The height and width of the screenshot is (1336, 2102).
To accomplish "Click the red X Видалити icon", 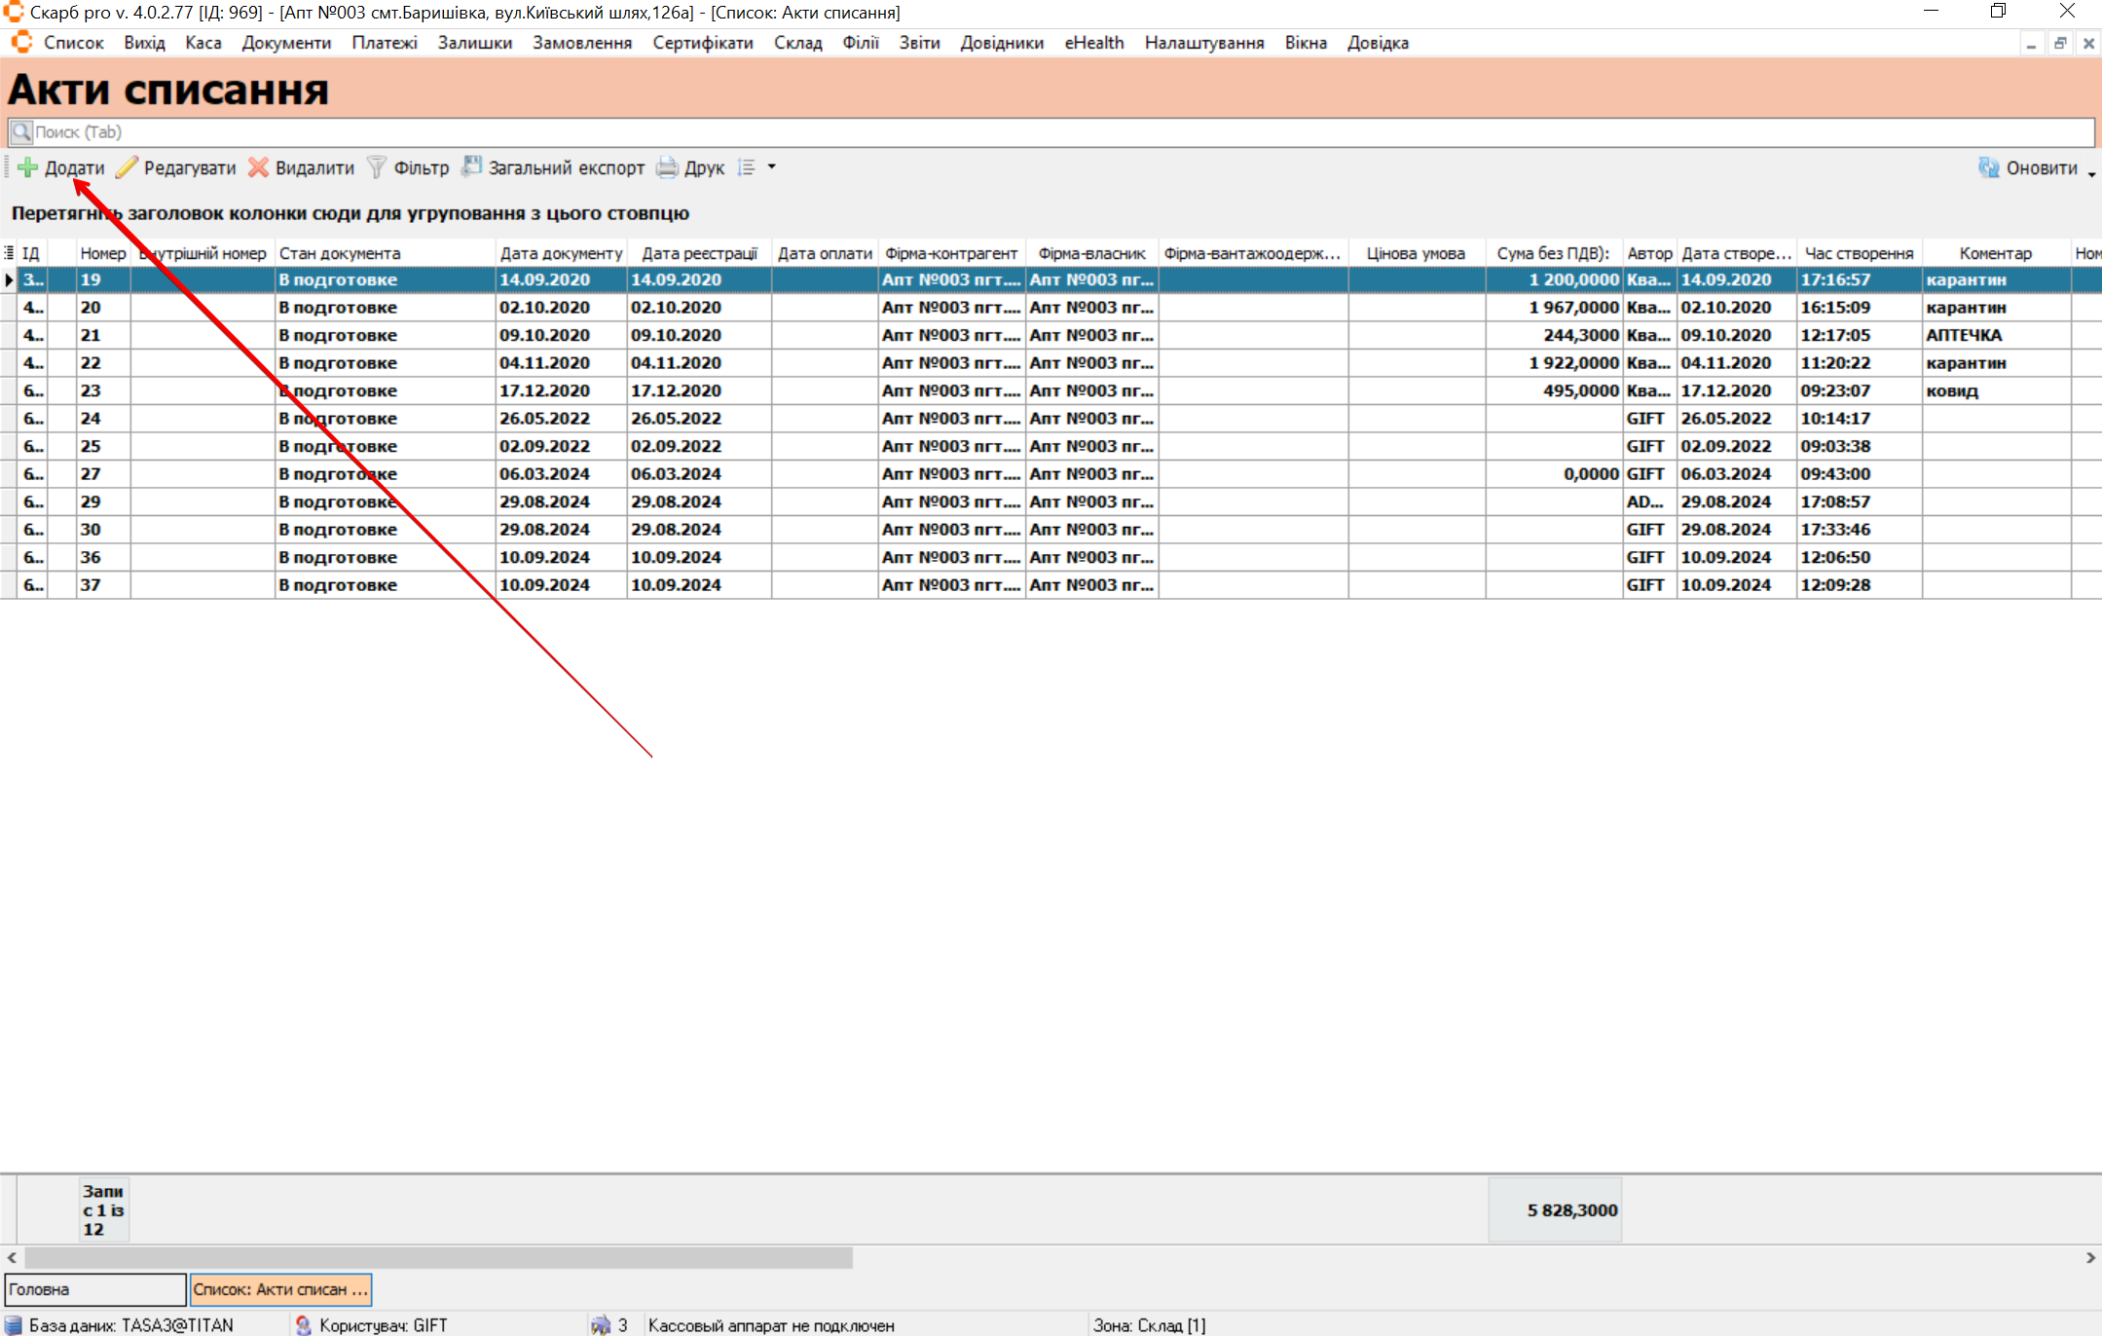I will (258, 167).
